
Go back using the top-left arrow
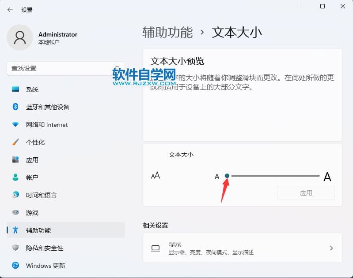pyautogui.click(x=10, y=10)
